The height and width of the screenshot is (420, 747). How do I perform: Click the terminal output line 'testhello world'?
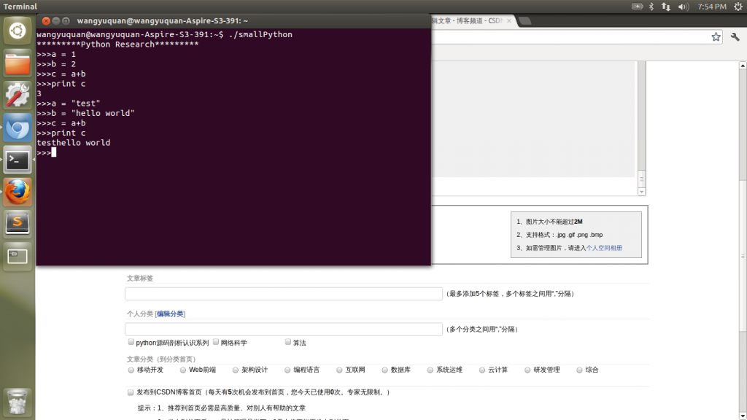pyautogui.click(x=74, y=143)
